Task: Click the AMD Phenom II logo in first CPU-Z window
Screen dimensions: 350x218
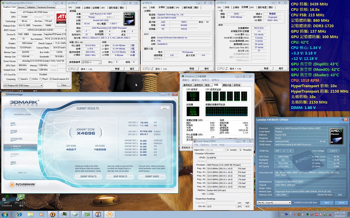Action: (129, 19)
